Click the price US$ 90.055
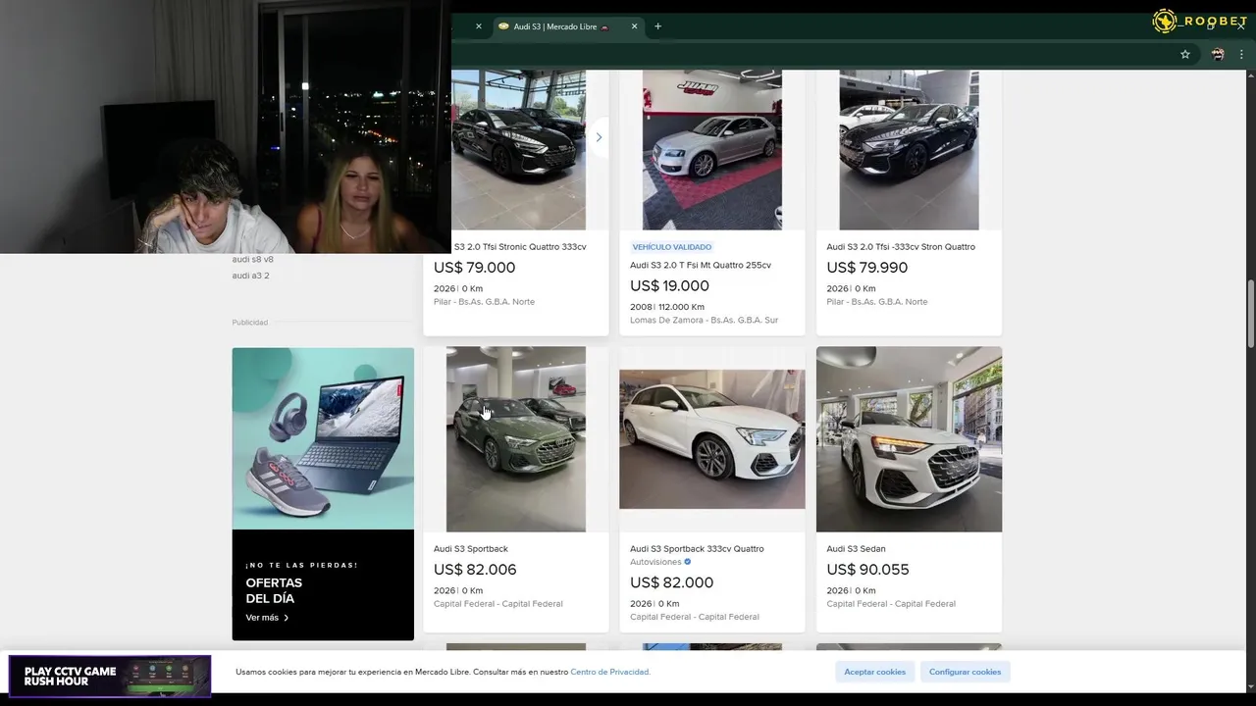This screenshot has height=706, width=1256. [867, 570]
